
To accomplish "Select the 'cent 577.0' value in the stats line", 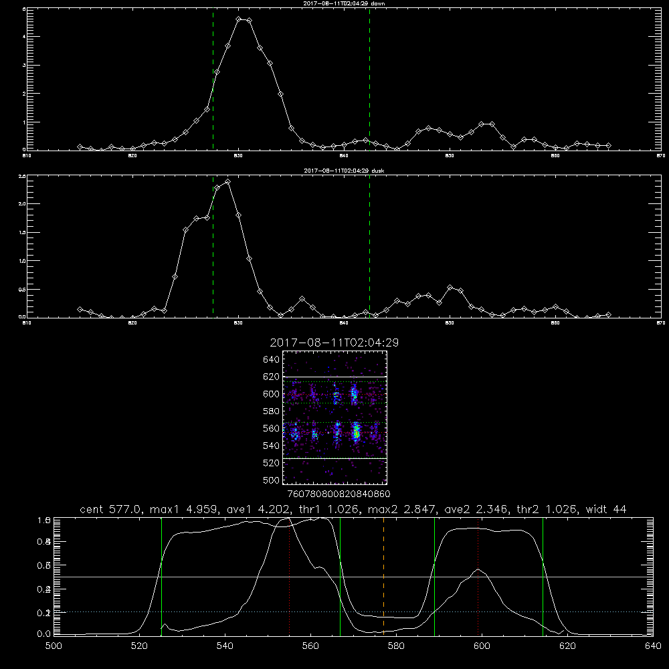I will [x=111, y=509].
